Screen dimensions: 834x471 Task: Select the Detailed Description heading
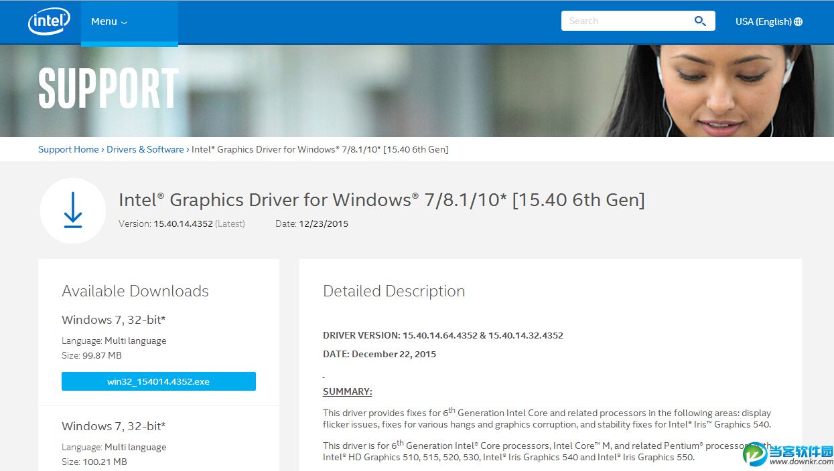(394, 291)
